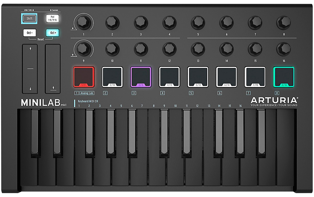The height and width of the screenshot is (197, 314).
Task: Click knob 3
Action: 141,23
